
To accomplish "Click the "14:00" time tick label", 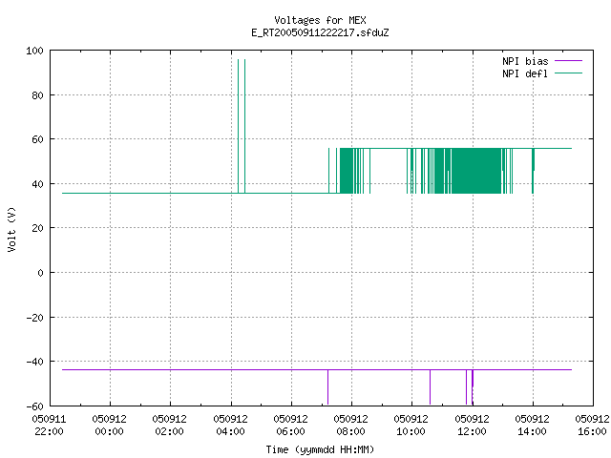I will 533,431.
